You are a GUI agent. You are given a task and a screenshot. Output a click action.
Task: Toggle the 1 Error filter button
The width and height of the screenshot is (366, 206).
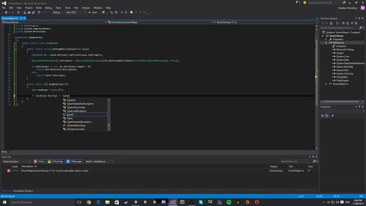tap(39, 161)
